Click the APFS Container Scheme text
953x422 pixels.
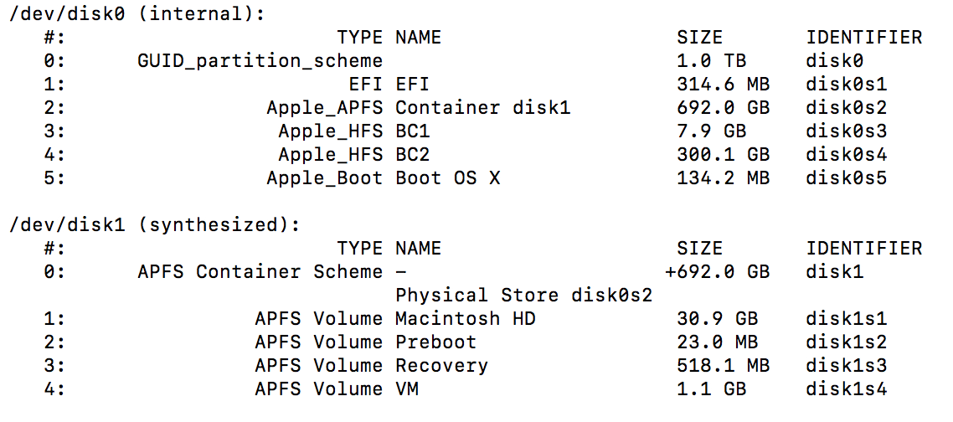[x=260, y=271]
